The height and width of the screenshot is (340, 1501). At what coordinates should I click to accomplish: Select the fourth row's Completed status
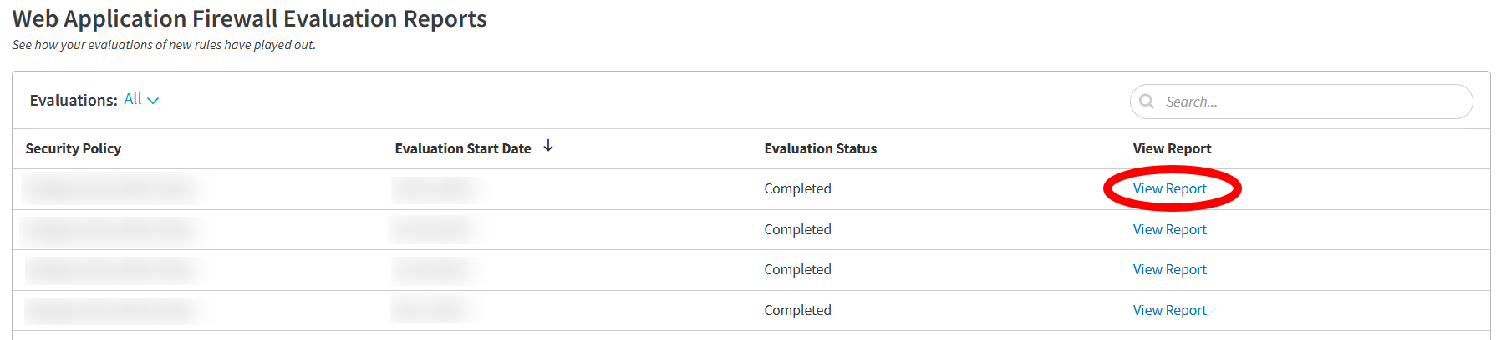[x=797, y=310]
